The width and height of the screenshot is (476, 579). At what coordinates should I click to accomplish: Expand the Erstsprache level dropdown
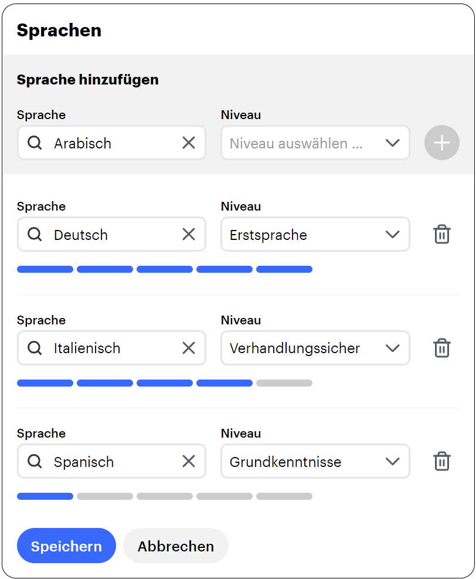click(x=315, y=235)
